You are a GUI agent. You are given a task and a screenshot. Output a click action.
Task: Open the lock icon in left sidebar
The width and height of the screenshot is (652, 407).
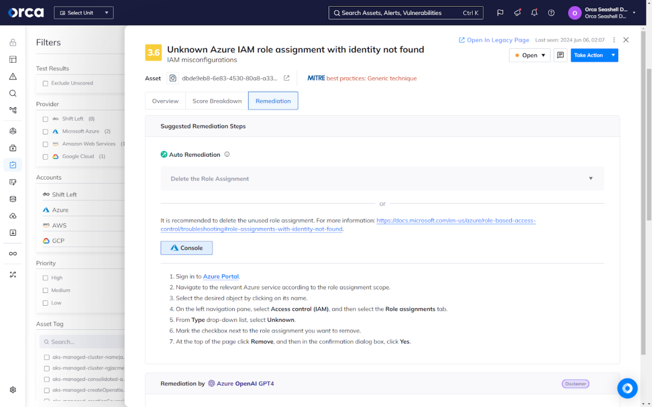13,42
